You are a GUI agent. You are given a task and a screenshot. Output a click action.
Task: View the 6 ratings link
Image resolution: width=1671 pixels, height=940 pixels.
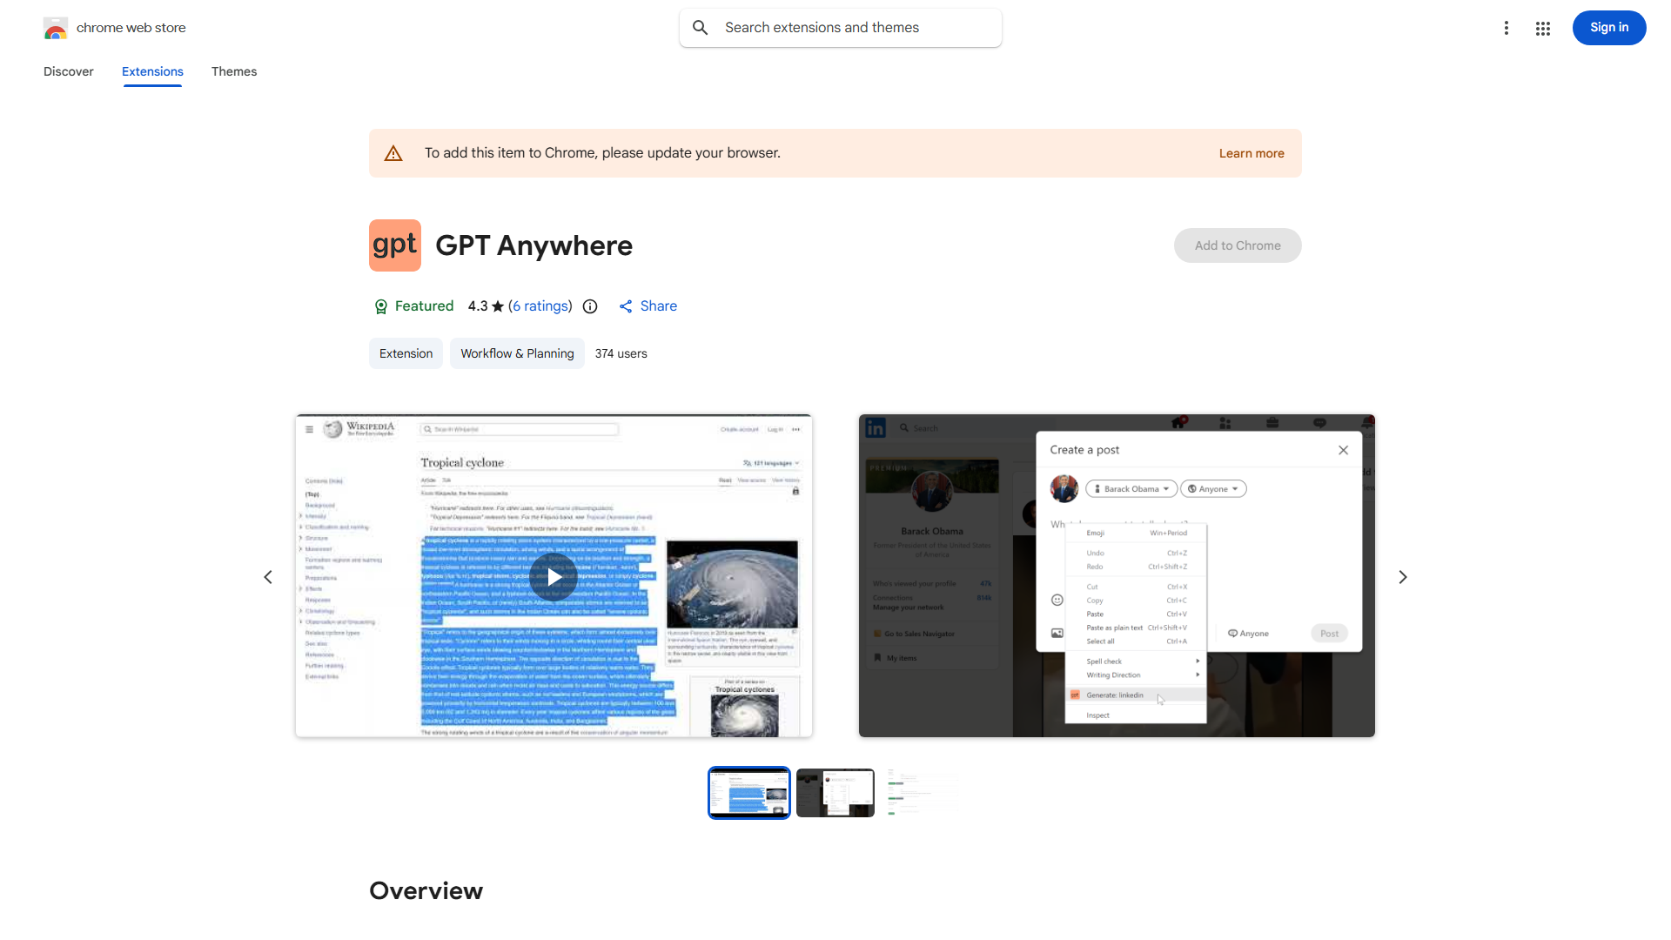(540, 306)
